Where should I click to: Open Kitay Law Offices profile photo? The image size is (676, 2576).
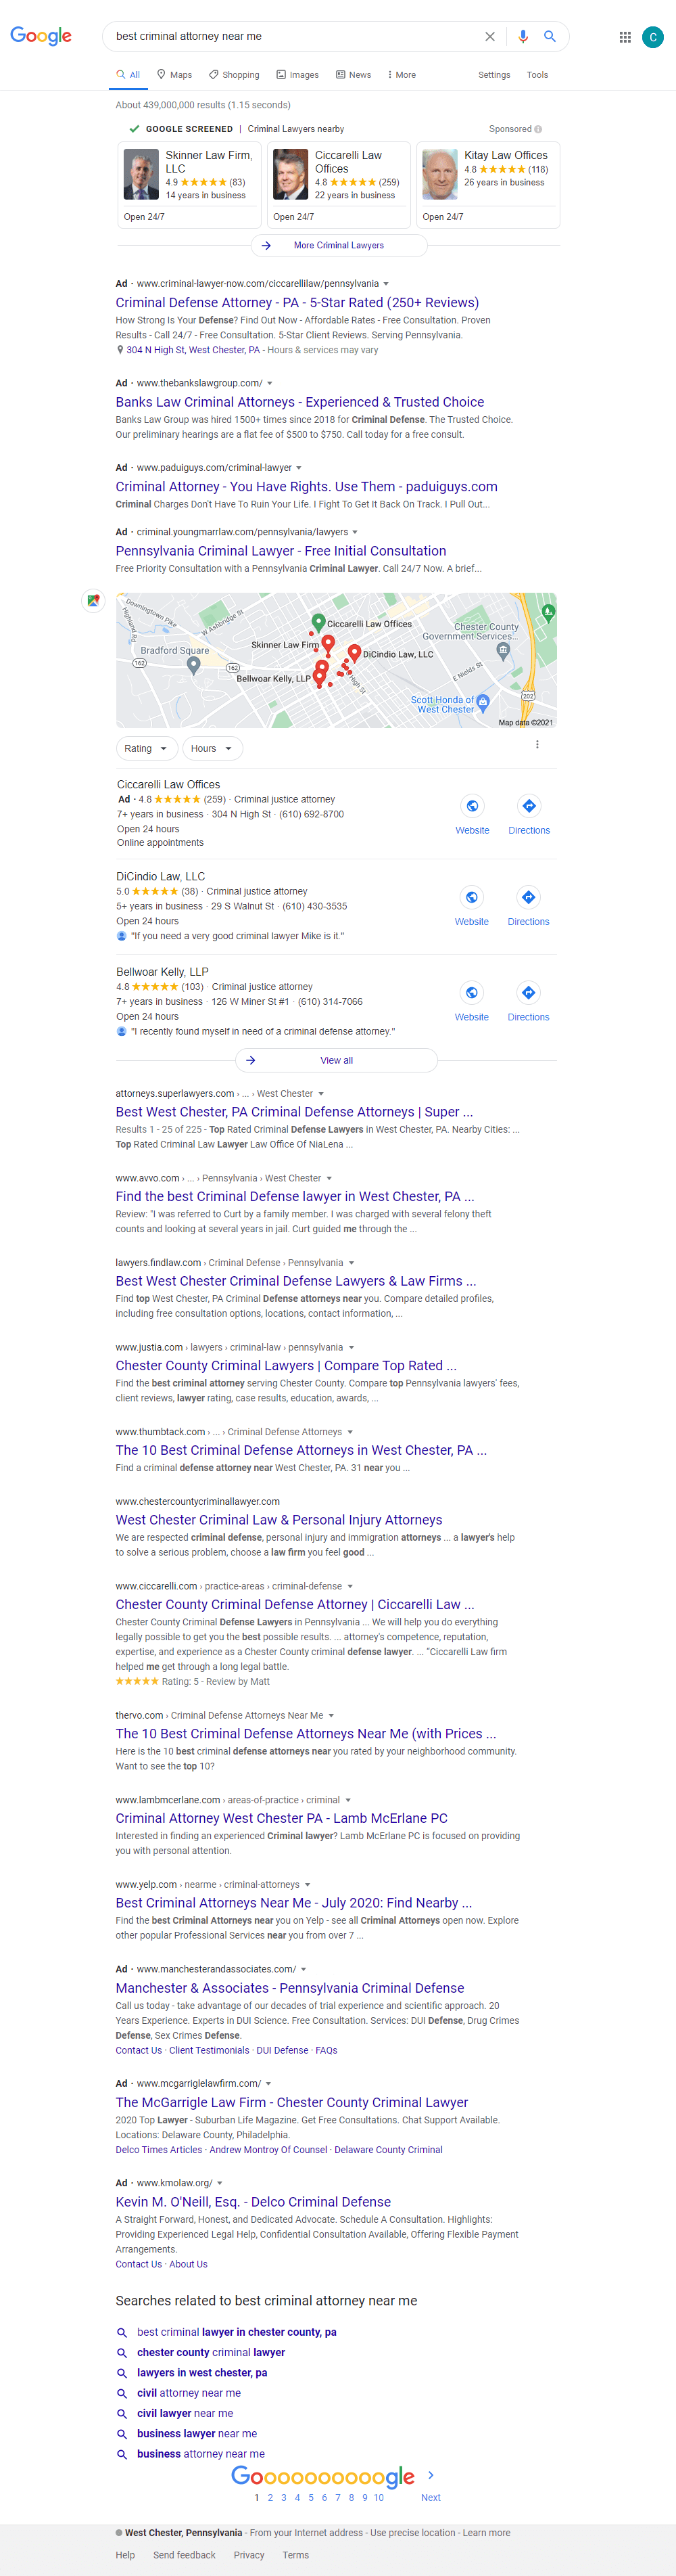[x=440, y=174]
